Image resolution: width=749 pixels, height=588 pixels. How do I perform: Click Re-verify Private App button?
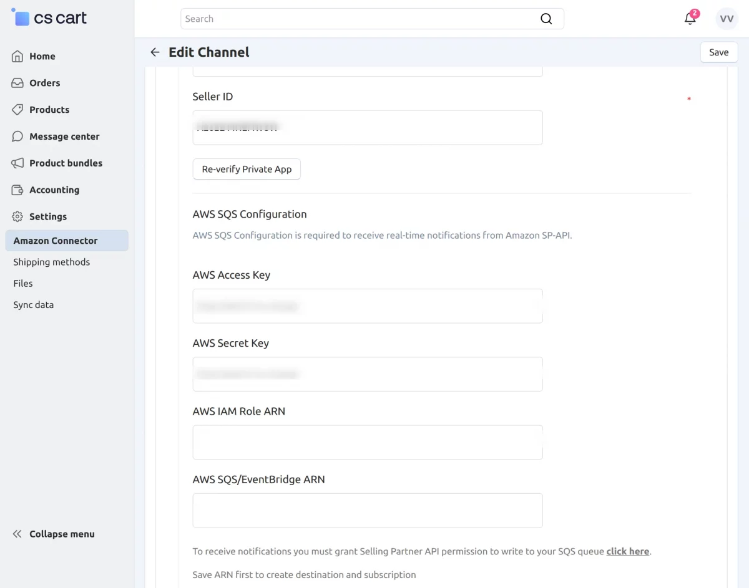[247, 169]
